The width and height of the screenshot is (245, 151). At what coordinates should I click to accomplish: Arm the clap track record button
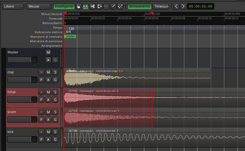click(41, 72)
